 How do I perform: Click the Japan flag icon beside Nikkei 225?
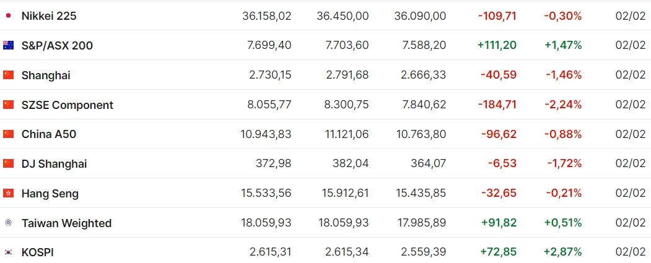(x=8, y=15)
